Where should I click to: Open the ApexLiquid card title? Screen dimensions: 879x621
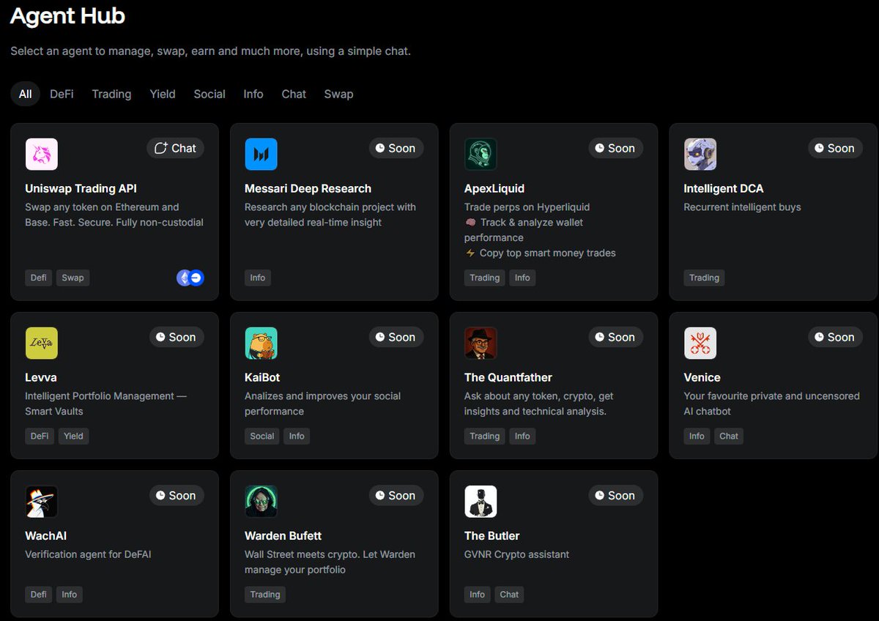pos(494,188)
